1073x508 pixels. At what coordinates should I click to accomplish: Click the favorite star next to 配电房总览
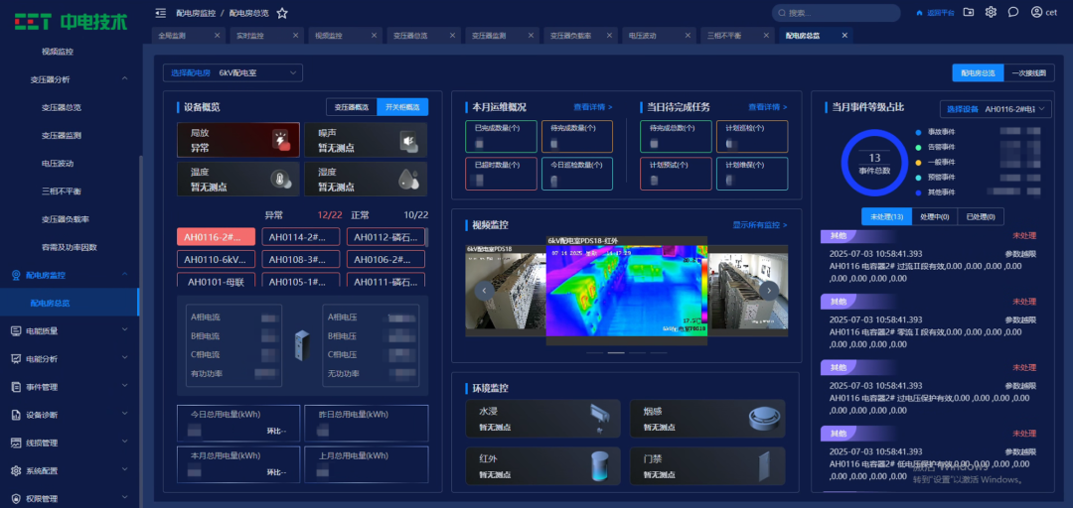coord(282,13)
